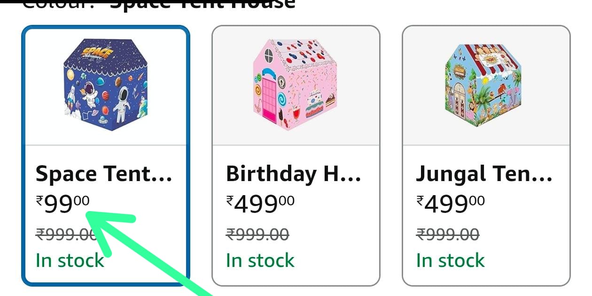Image resolution: width=592 pixels, height=296 pixels.
Task: Click "In stock" under Birthday House
Action: point(260,261)
